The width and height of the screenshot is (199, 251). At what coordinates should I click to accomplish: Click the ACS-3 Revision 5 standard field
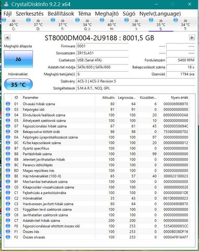136,81
